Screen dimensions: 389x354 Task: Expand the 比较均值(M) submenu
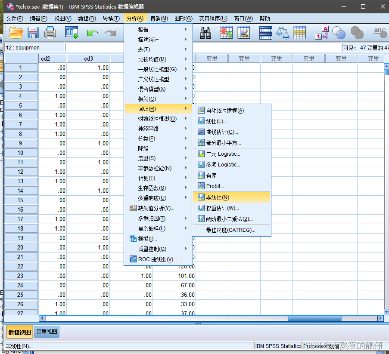158,59
